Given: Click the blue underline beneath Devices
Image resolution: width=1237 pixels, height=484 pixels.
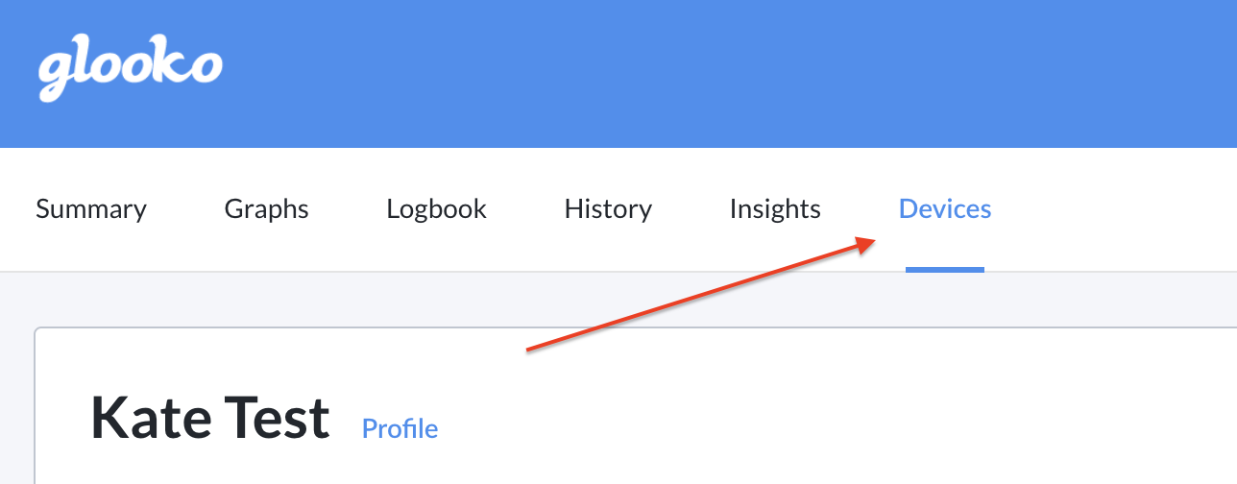Looking at the screenshot, I should click(x=945, y=269).
